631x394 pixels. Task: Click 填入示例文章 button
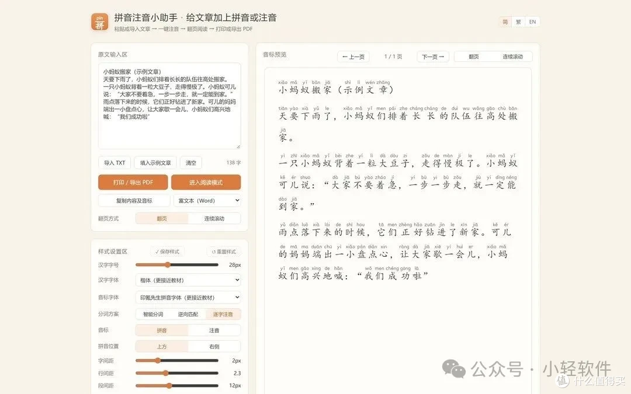coord(155,163)
